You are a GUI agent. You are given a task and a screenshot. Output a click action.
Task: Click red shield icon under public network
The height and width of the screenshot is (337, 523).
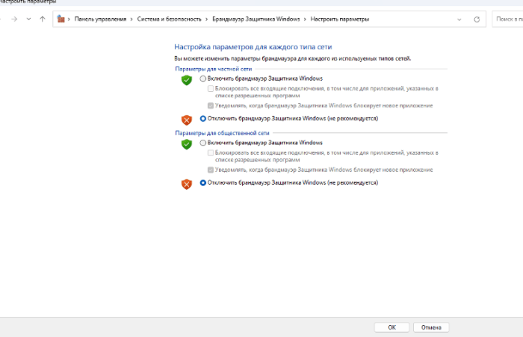coord(187,184)
